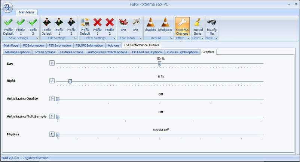Clear Trusted Items
Viewport: 300px width, 162px height.
click(198, 26)
